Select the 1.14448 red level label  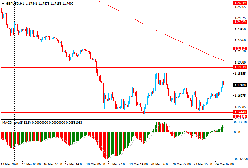point(240,112)
